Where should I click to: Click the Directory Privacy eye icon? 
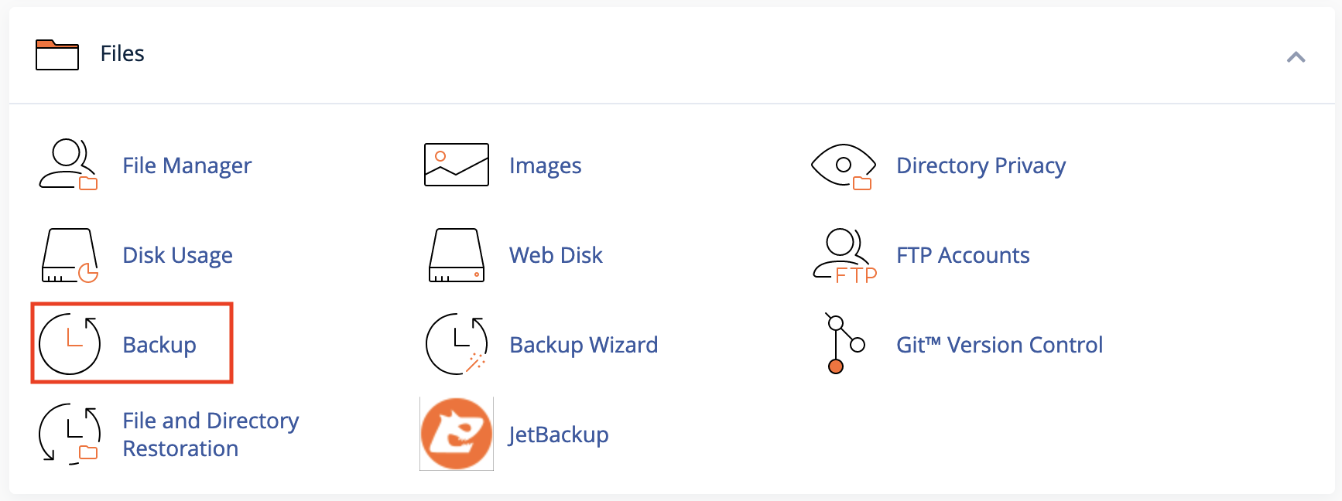pos(844,165)
